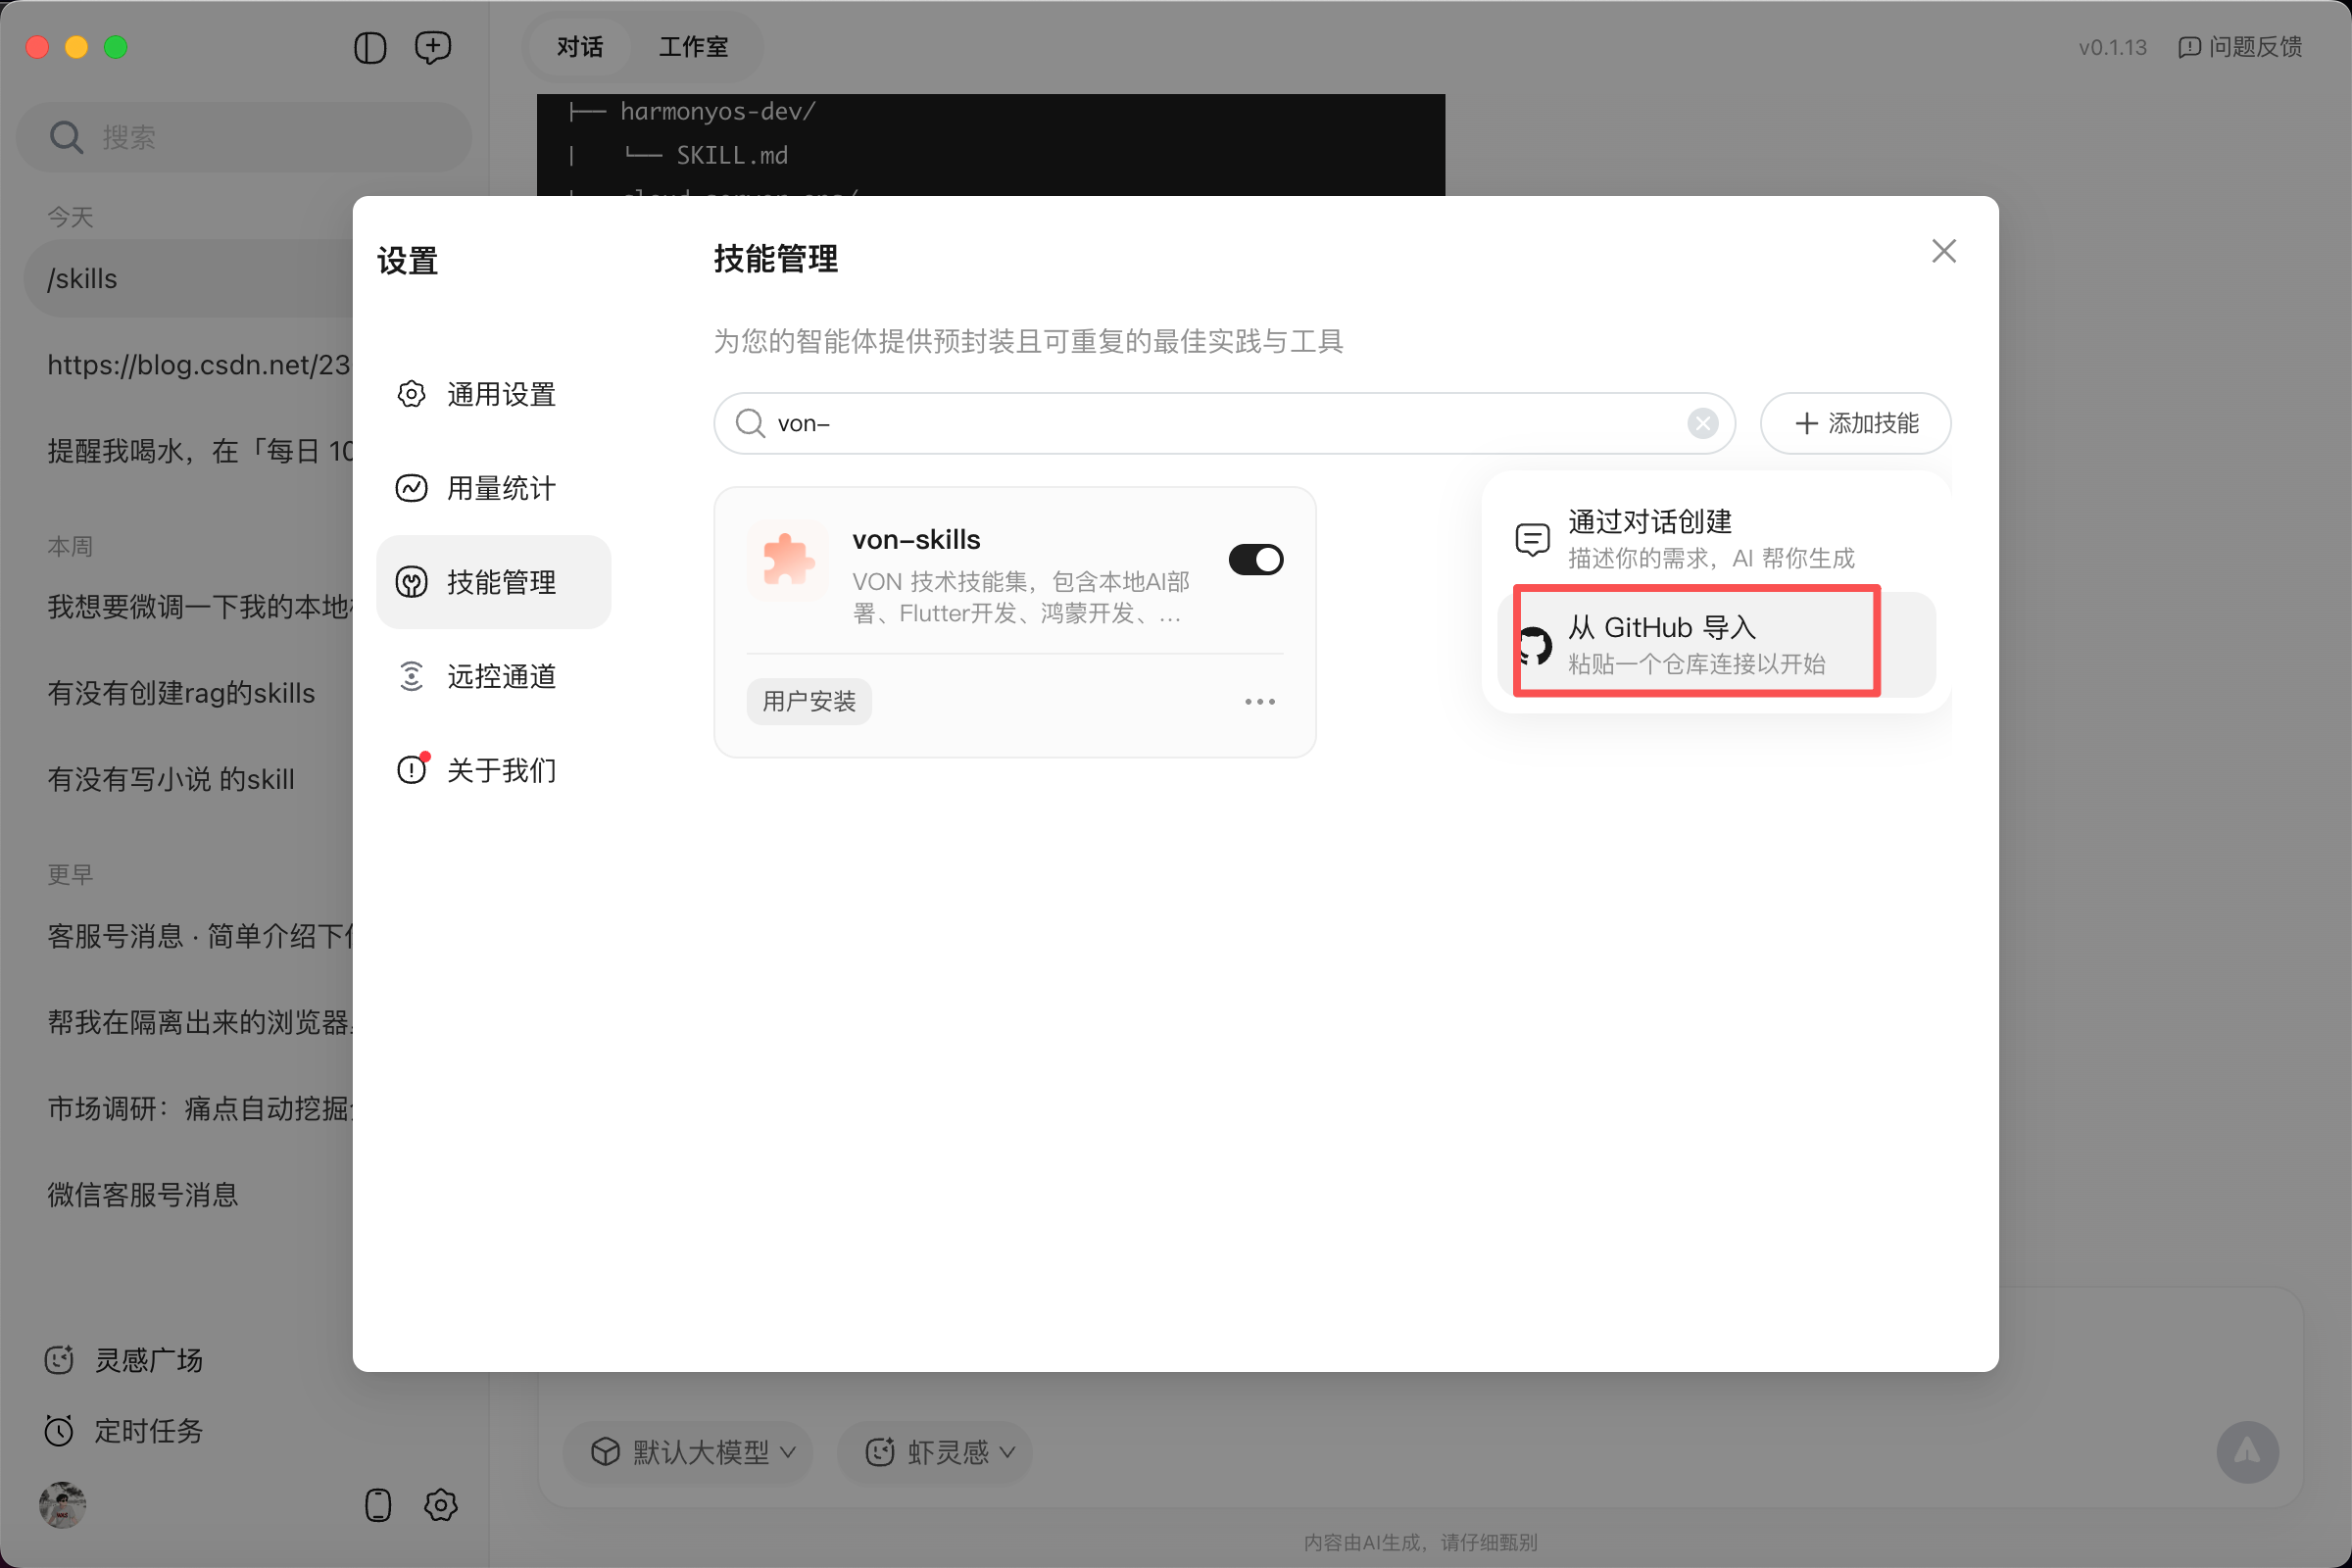Open user avatar profile

point(62,1505)
